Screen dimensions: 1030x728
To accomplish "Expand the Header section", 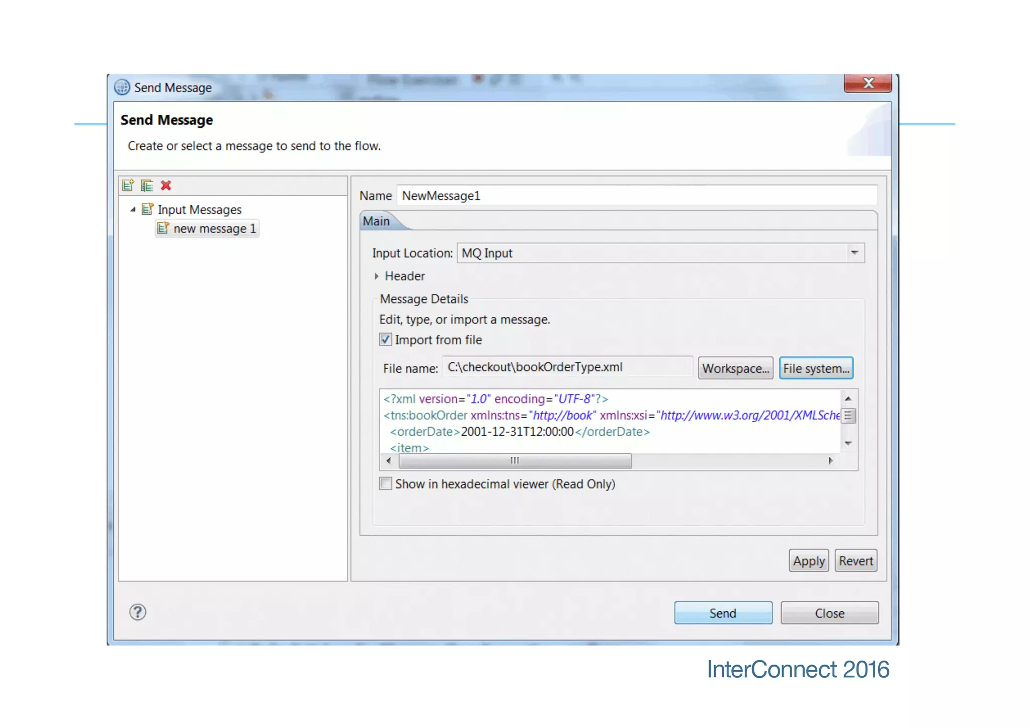I will pyautogui.click(x=376, y=276).
